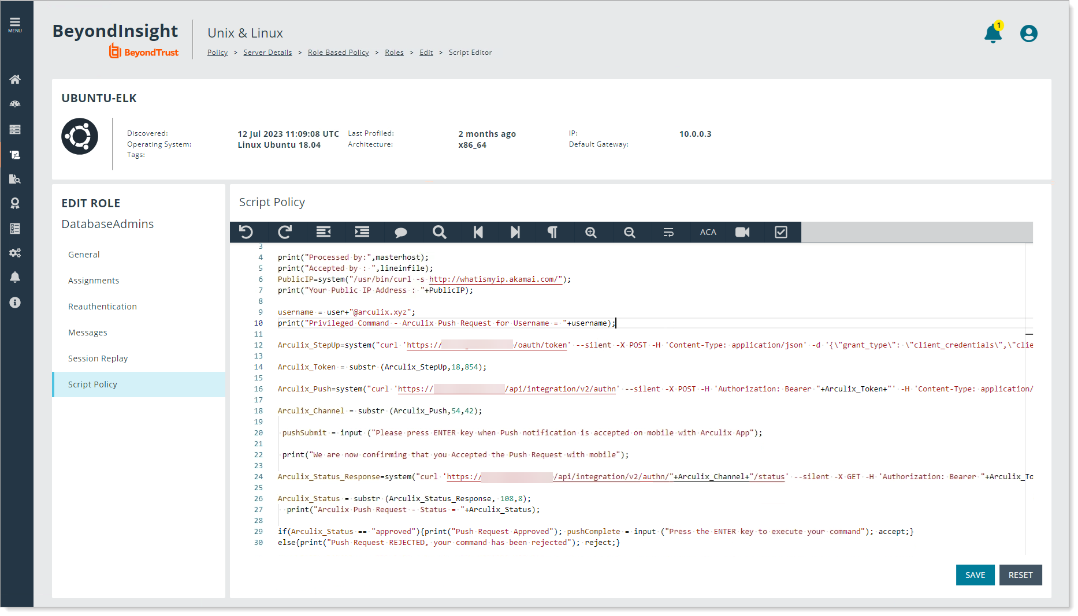Open the policy edit sidebar icon
The image size is (1078, 616).
click(15, 155)
